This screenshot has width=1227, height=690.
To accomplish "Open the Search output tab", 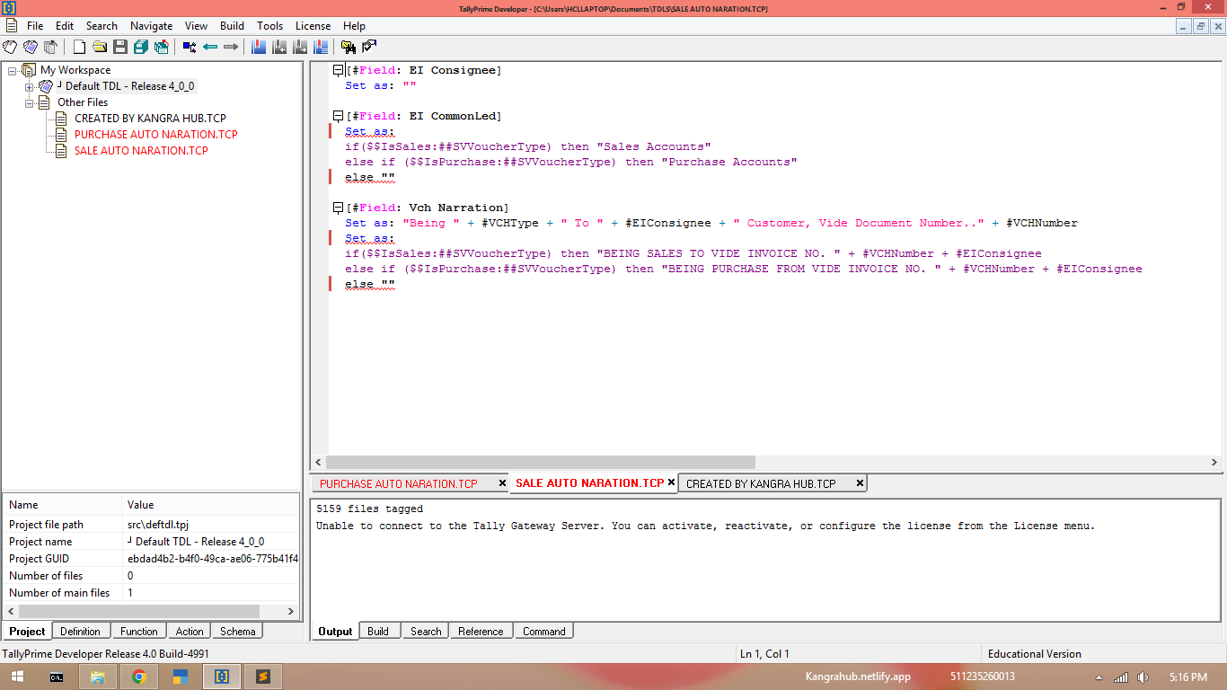I will pyautogui.click(x=426, y=631).
